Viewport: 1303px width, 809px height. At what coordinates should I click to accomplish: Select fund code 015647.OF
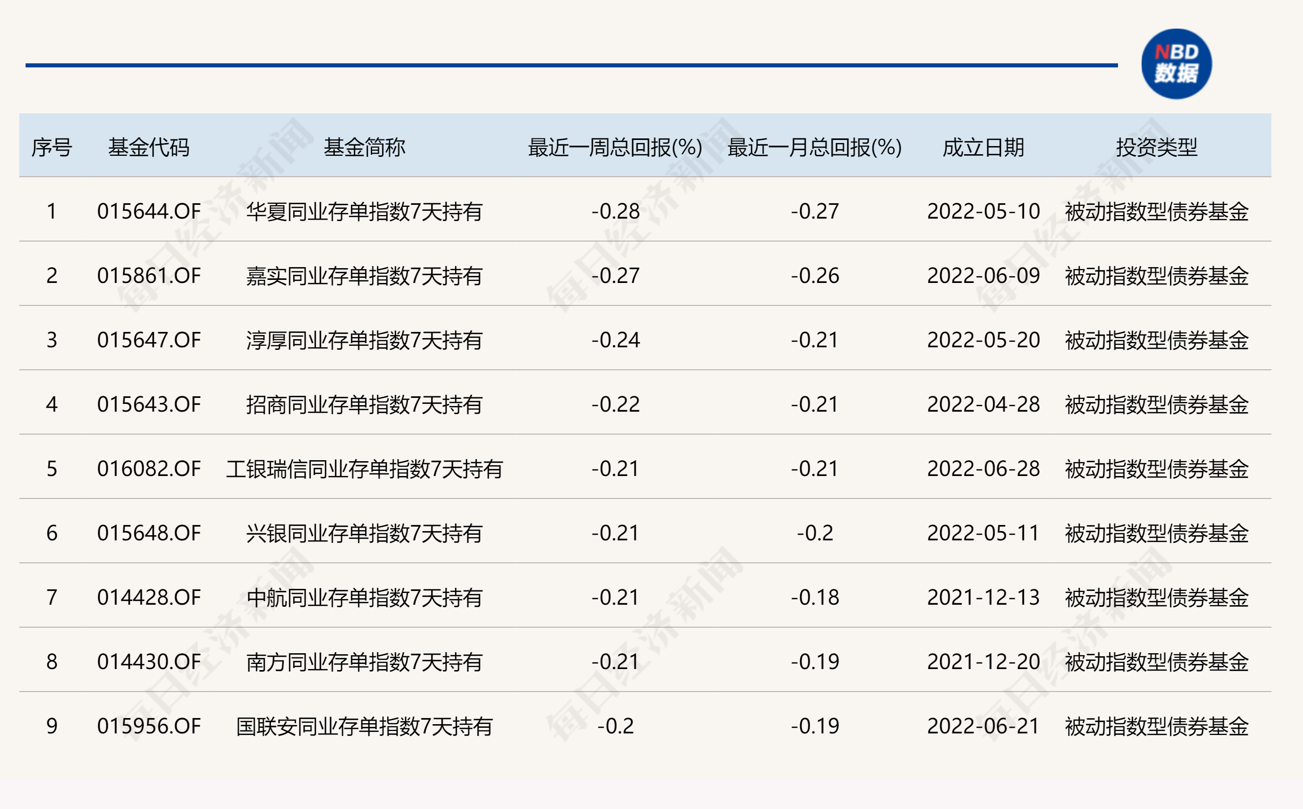click(149, 340)
